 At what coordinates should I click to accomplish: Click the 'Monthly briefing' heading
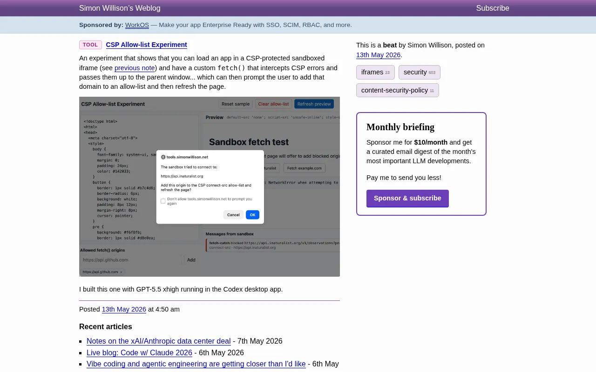[400, 127]
